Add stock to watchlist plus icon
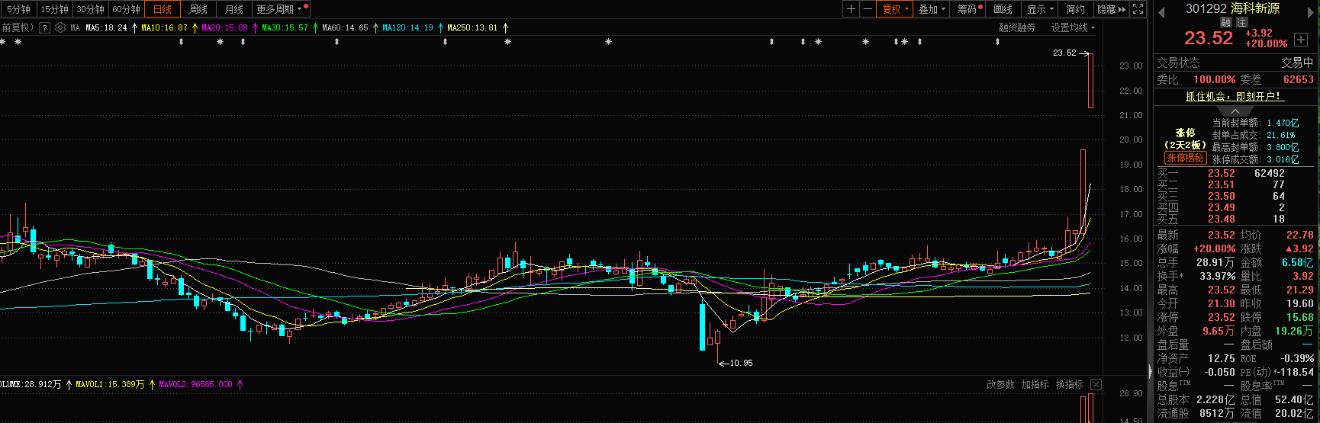The height and width of the screenshot is (423, 1320). coord(1302,39)
